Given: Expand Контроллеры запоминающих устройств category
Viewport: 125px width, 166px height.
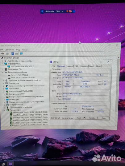Looking at the screenshot, I should pyautogui.click(x=4, y=97).
